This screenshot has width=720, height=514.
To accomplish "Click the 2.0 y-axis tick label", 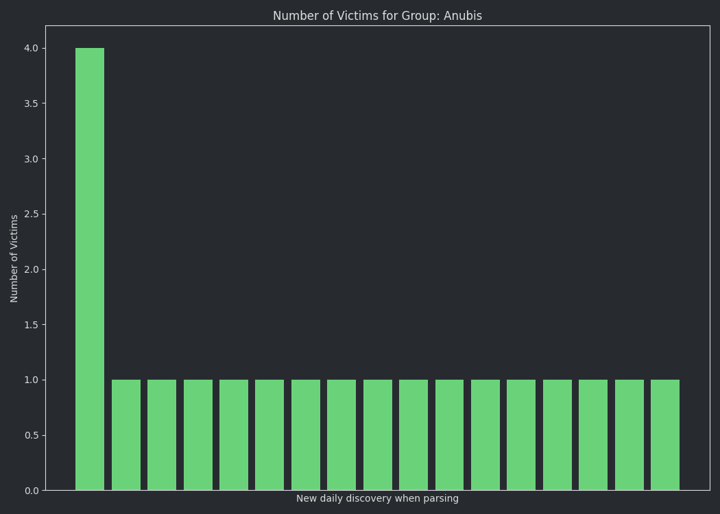I will pos(32,269).
